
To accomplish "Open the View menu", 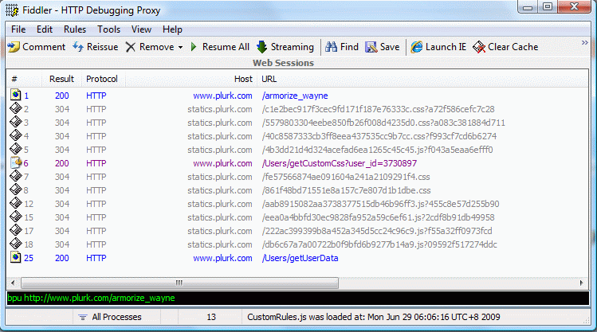I will click(x=141, y=29).
